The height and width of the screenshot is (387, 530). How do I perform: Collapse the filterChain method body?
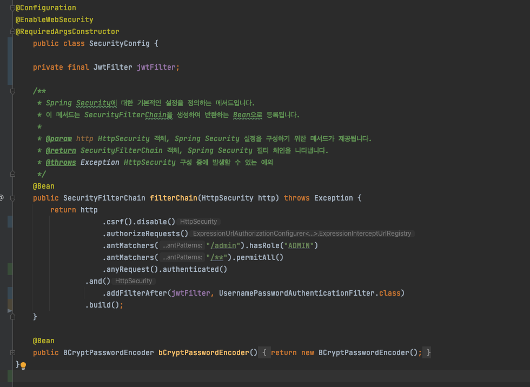pyautogui.click(x=12, y=198)
